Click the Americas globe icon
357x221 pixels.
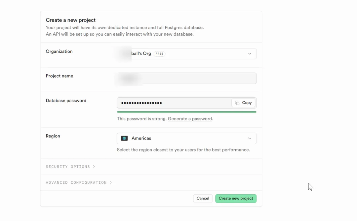tap(124, 138)
